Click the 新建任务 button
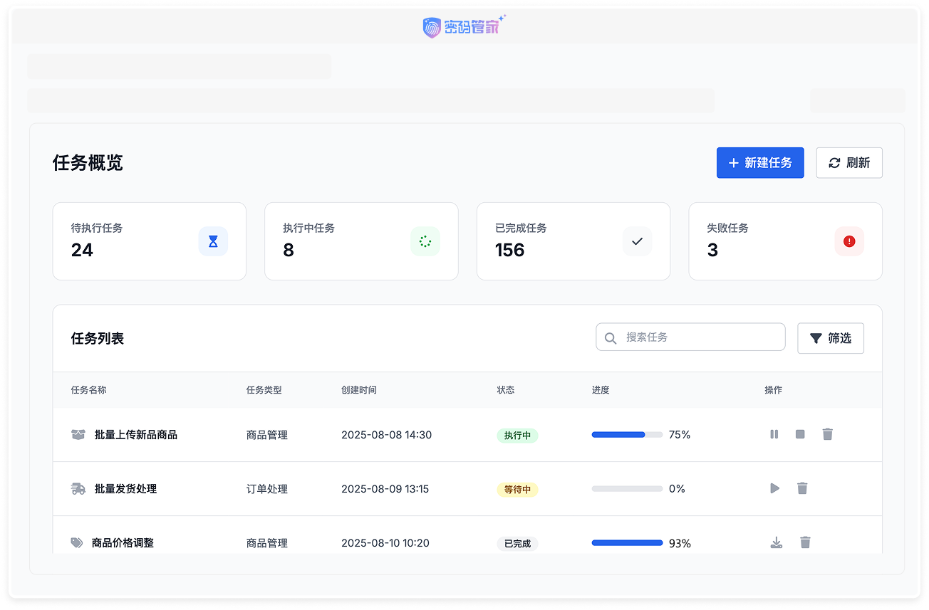 [760, 163]
